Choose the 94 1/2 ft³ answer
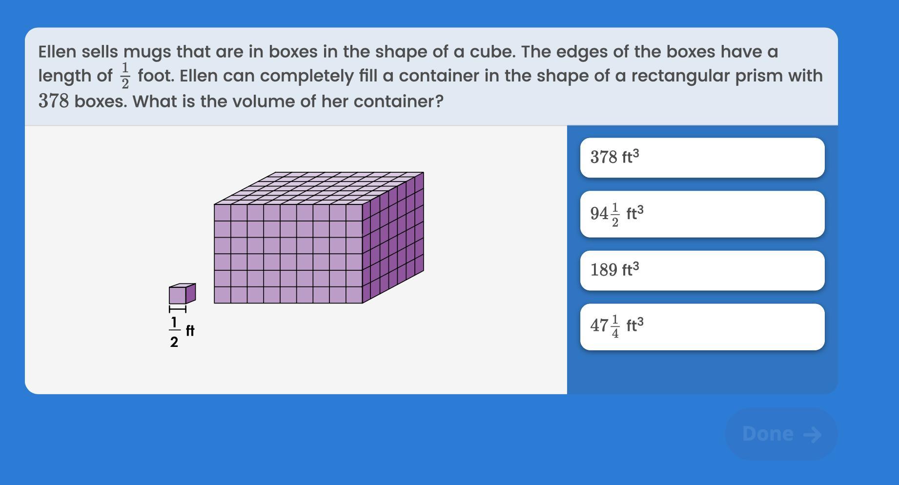Viewport: 899px width, 485px height. 702,214
